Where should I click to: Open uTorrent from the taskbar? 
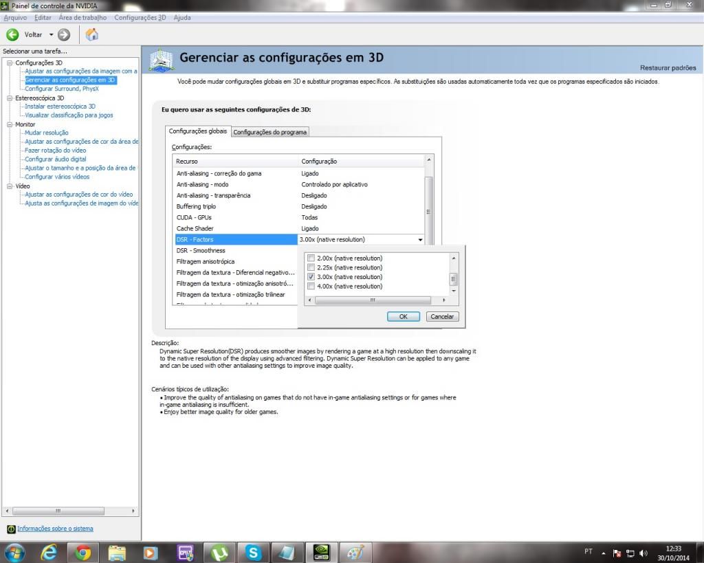pos(219,553)
